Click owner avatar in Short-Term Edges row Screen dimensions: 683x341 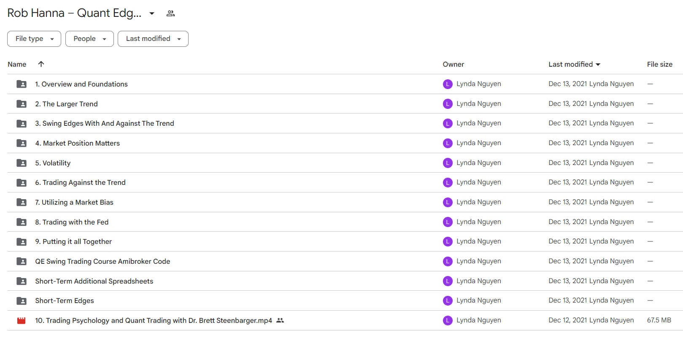(x=448, y=300)
